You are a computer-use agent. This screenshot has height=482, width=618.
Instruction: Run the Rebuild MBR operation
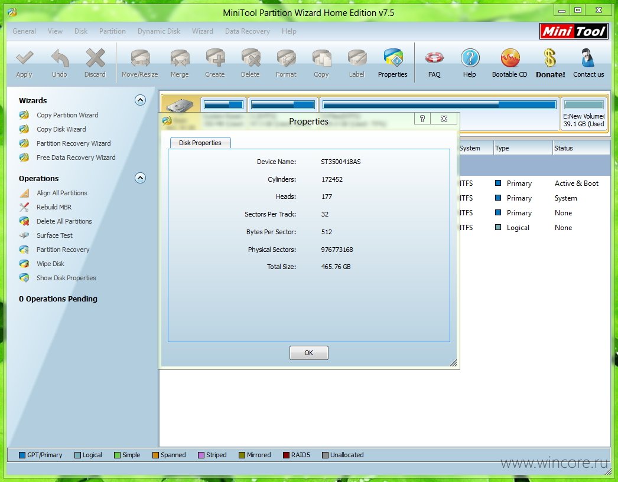tap(54, 207)
